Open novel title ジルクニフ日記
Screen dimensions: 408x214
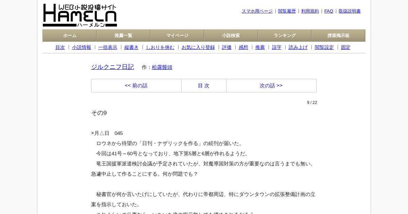point(113,67)
